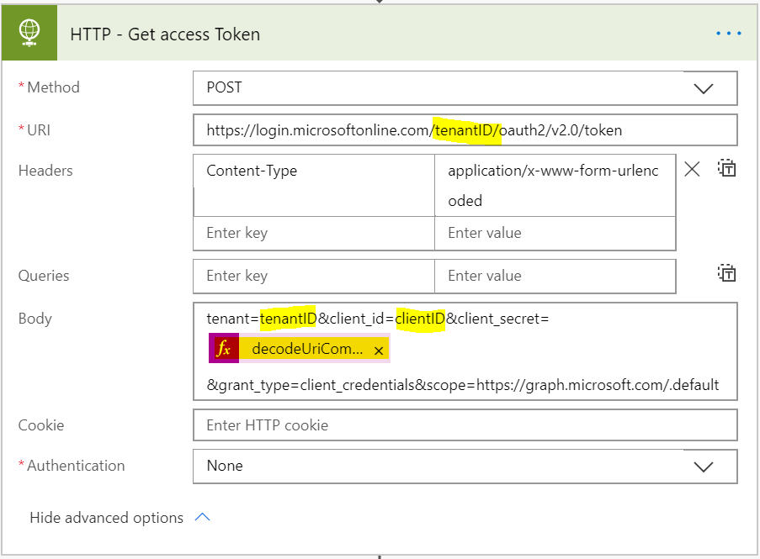
Task: Click the fx expression icon in Body
Action: point(224,350)
